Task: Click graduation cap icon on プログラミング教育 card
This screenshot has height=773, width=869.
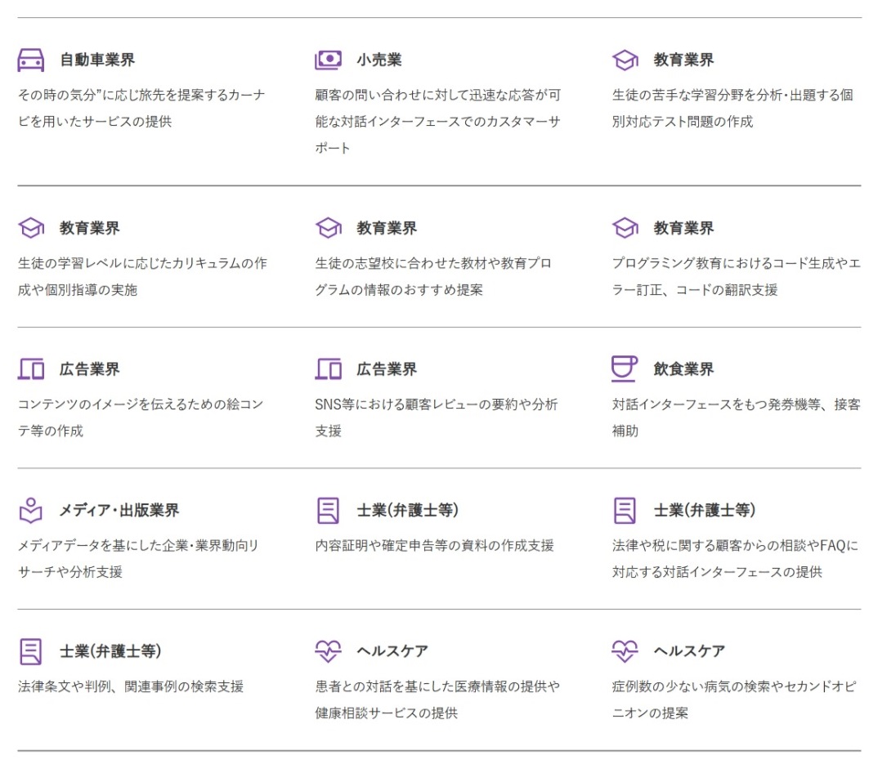Action: click(625, 228)
